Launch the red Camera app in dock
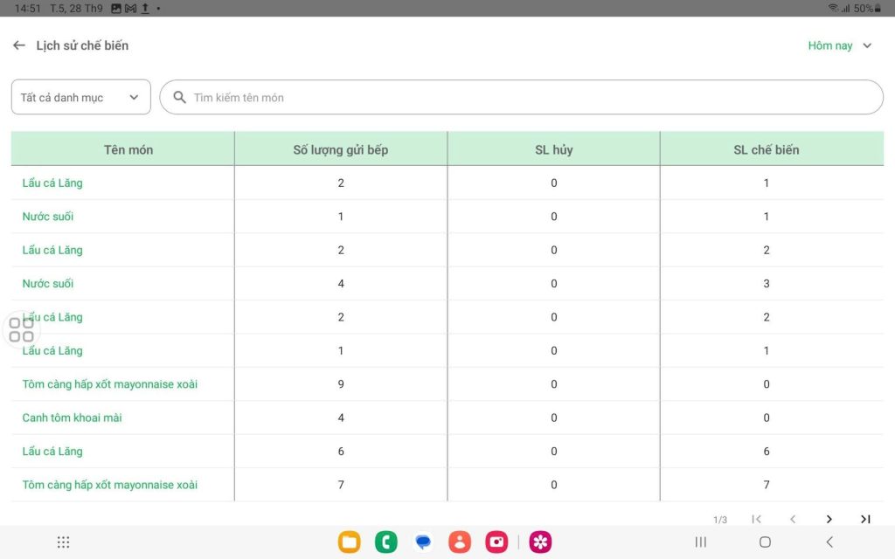This screenshot has height=559, width=895. [x=496, y=542]
